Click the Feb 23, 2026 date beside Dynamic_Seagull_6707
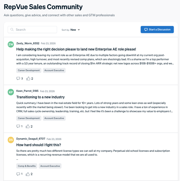This screenshot has width=180, height=181. (x=54, y=139)
